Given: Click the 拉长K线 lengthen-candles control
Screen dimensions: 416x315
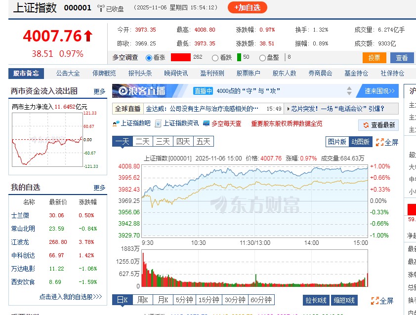Looking at the screenshot, I should click(315, 300).
